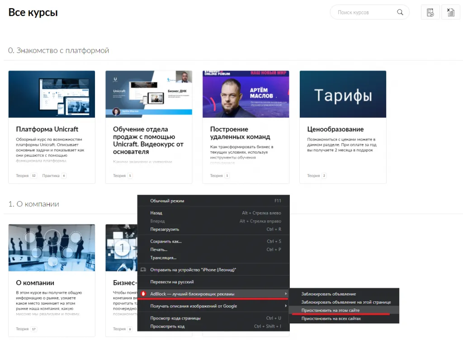Image resolution: width=463 pixels, height=342 pixels.
Task: Open the "Платформа Unicraft" course title
Action: (47, 129)
